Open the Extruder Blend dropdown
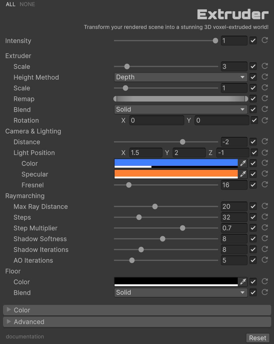The image size is (274, 344). (181, 110)
